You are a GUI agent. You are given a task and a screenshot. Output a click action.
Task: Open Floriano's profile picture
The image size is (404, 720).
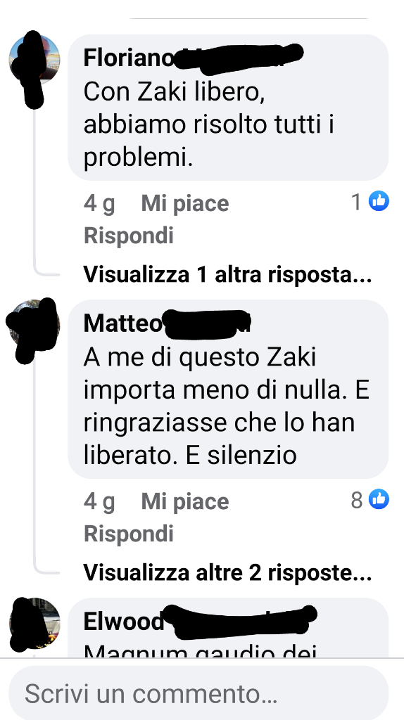point(34,59)
